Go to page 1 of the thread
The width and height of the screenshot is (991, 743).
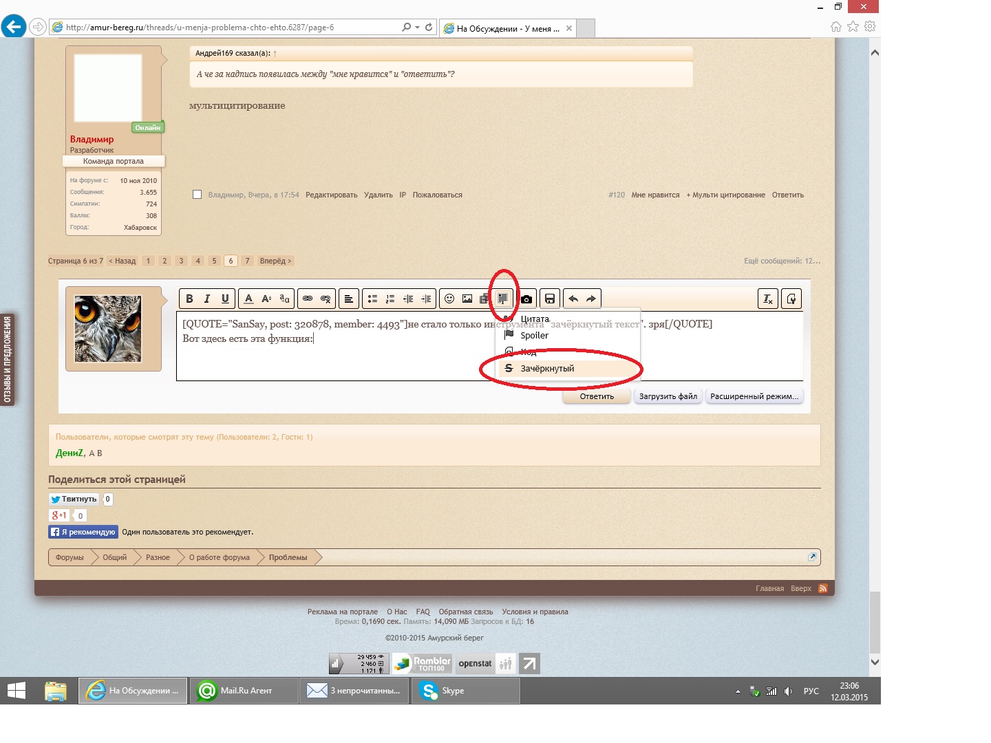[148, 261]
